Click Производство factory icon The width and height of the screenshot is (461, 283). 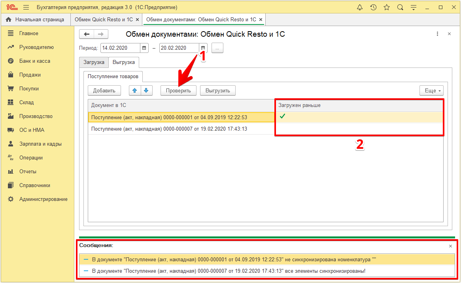[11, 116]
